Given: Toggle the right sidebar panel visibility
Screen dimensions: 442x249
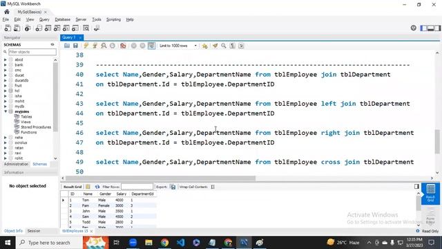Looking at the screenshot, I should click(437, 28).
